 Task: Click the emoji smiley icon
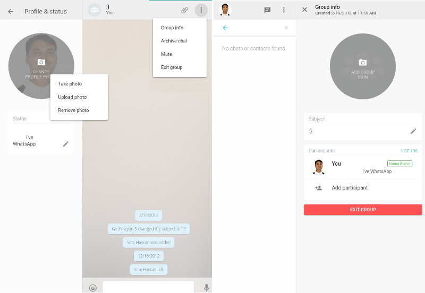(x=93, y=288)
